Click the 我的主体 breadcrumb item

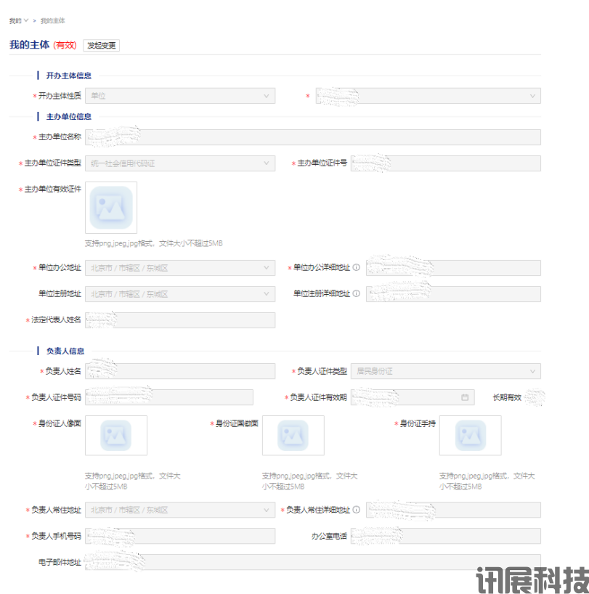click(x=52, y=20)
